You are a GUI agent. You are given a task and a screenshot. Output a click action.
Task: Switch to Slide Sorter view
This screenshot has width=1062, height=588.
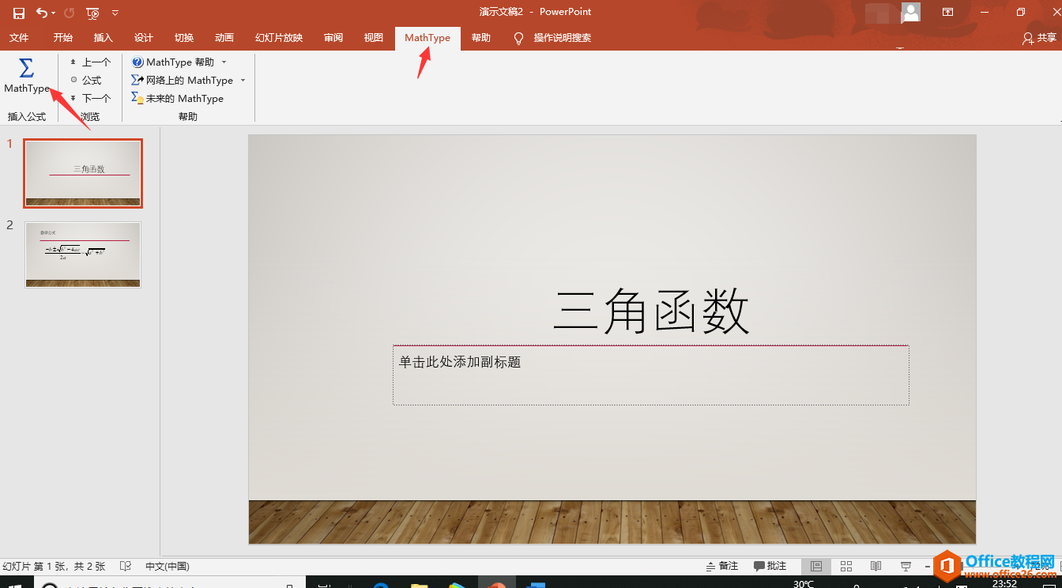845,566
